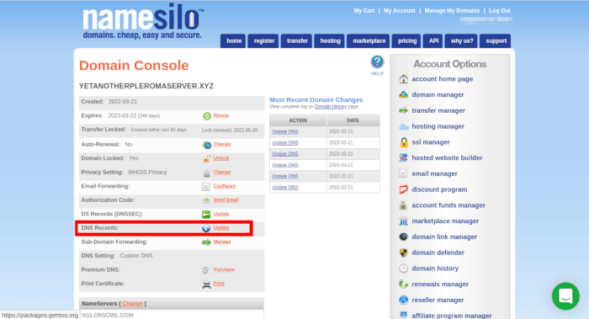Screen dimensions: 589x319
Task: Click the Premium DNS dollar icon
Action: point(205,270)
